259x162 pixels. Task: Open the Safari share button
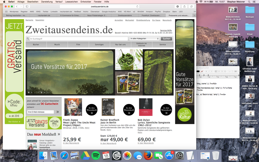[x=184, y=7]
